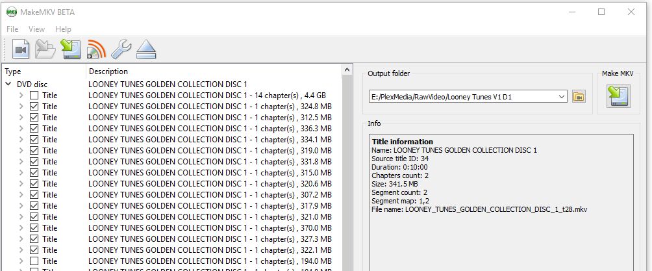Expand the 312.5 MB title entry
The image size is (652, 271).
(x=21, y=118)
